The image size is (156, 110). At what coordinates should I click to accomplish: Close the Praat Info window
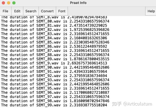point(3,3)
